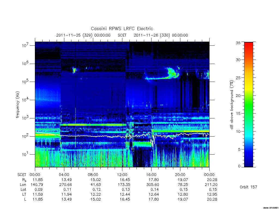Click the "LT" row label
This screenshot has height=209, width=279.
tap(24, 194)
